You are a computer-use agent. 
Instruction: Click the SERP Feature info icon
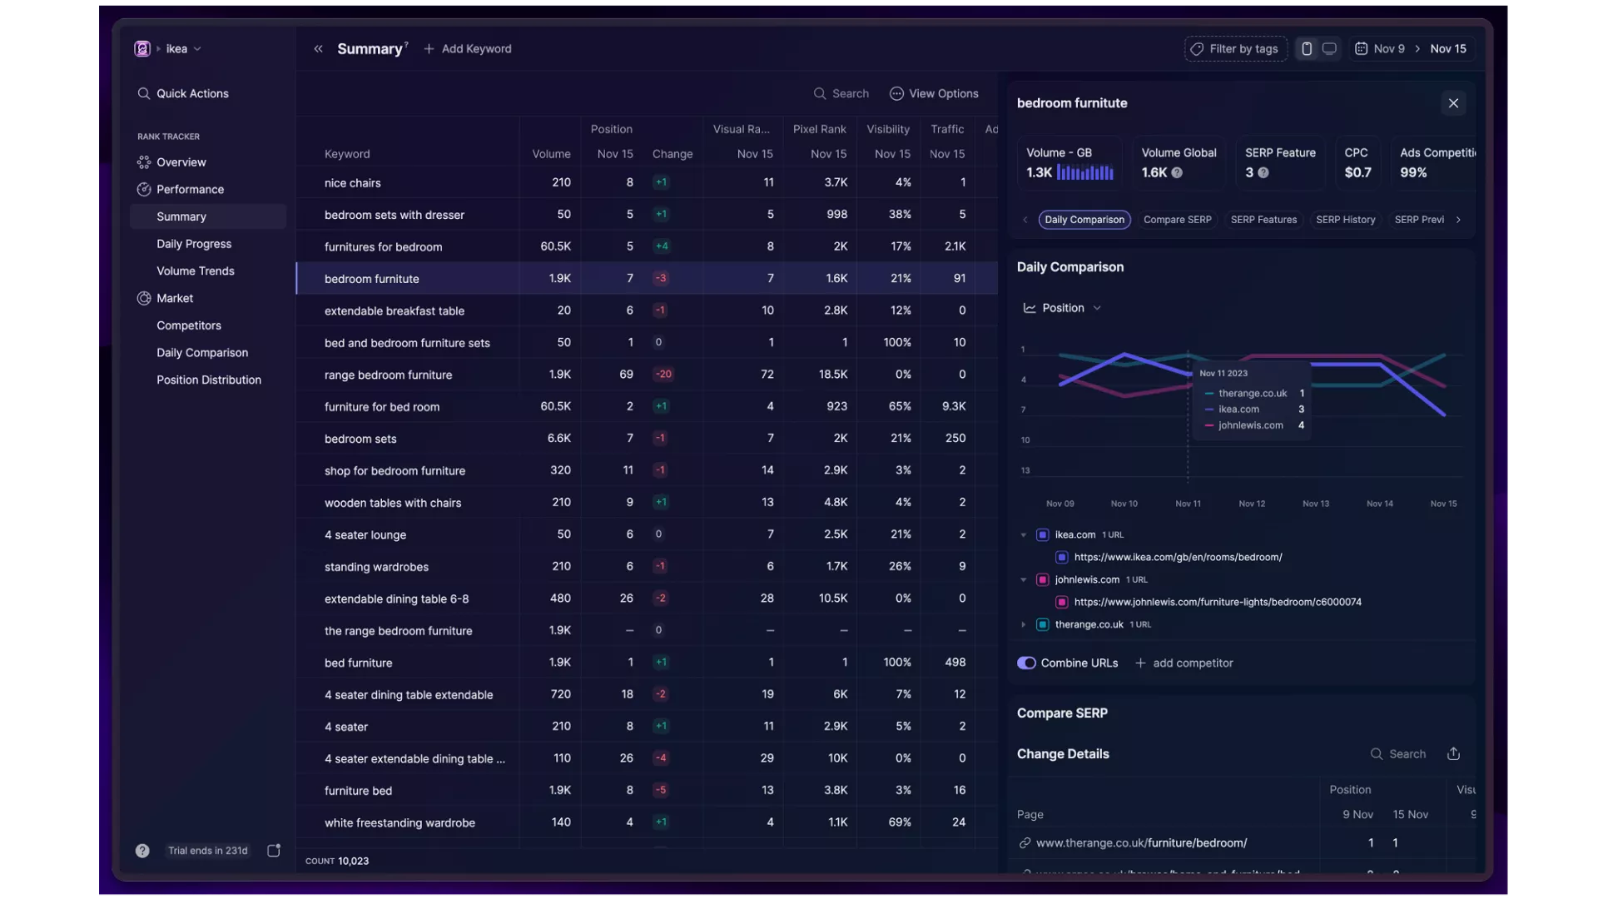coord(1263,172)
